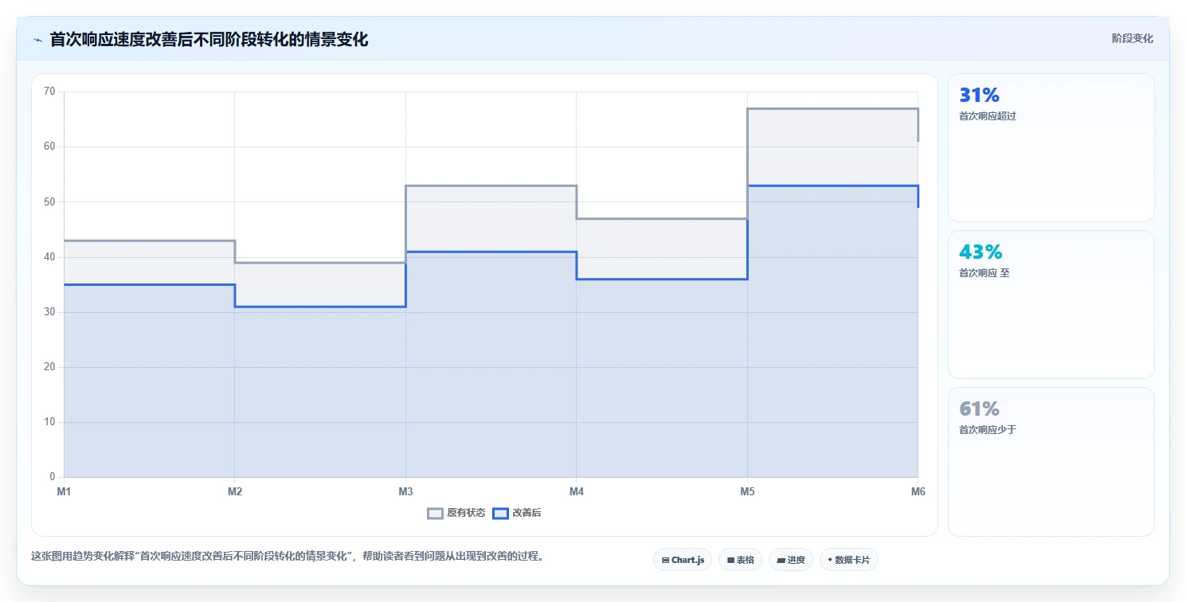Click the 70 y-axis value
1186x602 pixels.
coord(49,92)
